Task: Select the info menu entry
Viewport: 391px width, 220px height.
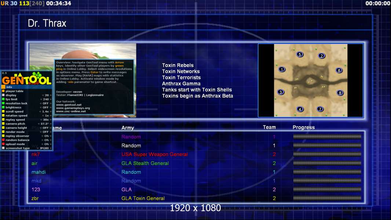Action: tap(27, 87)
